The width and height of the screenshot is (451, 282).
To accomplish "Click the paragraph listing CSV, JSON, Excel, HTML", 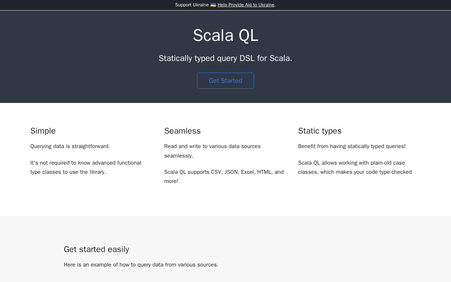I will [x=224, y=177].
